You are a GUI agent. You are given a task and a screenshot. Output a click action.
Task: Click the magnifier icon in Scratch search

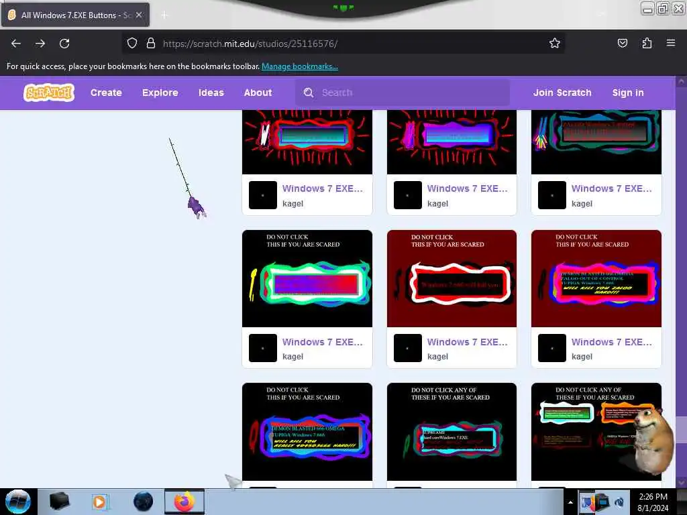[x=309, y=93]
